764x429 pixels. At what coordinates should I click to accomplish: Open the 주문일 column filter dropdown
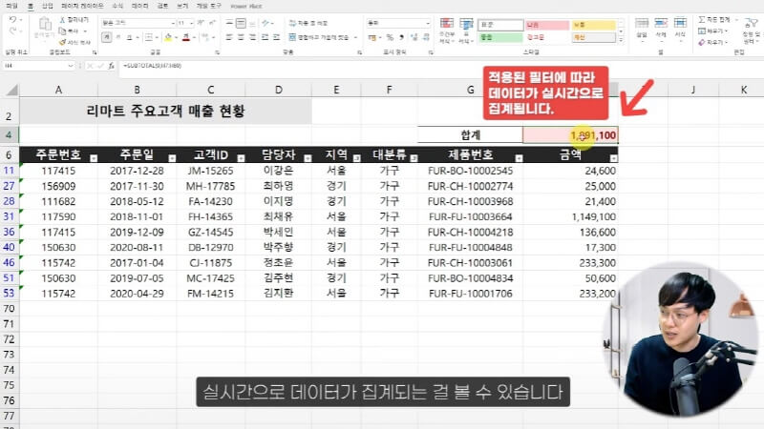coord(172,158)
